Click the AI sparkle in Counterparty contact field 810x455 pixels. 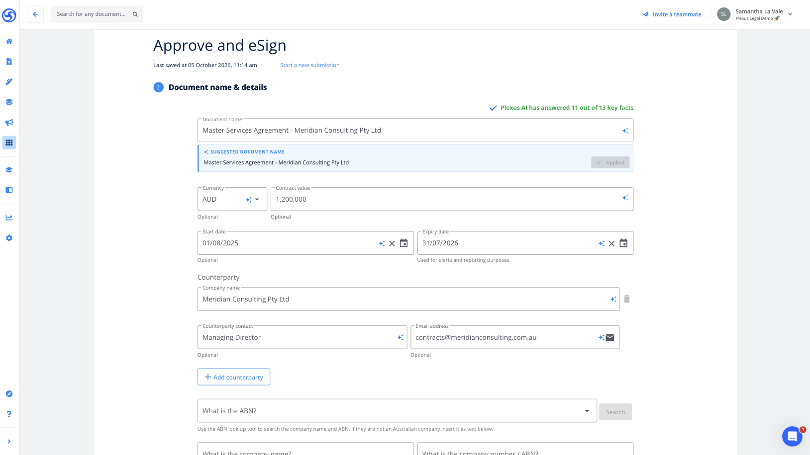[401, 338]
